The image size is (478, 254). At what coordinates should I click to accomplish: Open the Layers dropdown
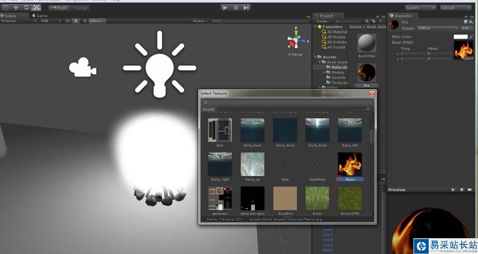(x=420, y=8)
